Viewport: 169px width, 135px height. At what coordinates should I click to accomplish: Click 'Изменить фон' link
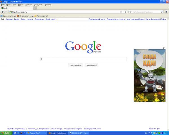pos(154,129)
